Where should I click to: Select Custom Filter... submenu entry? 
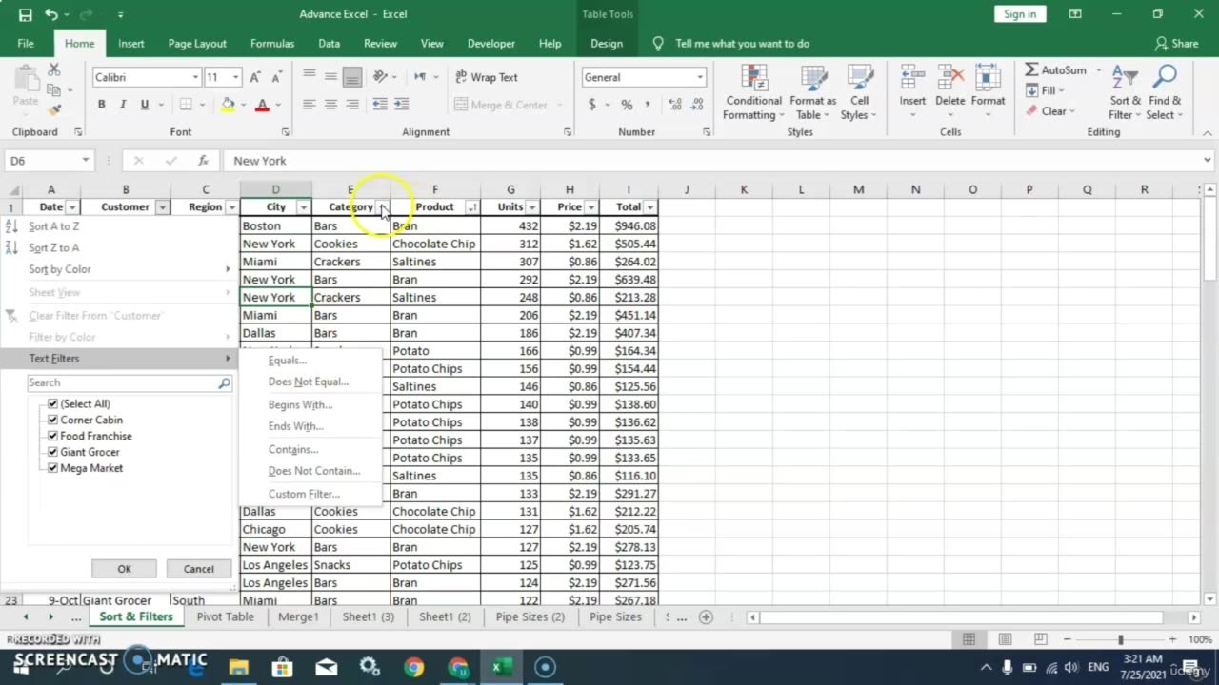point(304,494)
